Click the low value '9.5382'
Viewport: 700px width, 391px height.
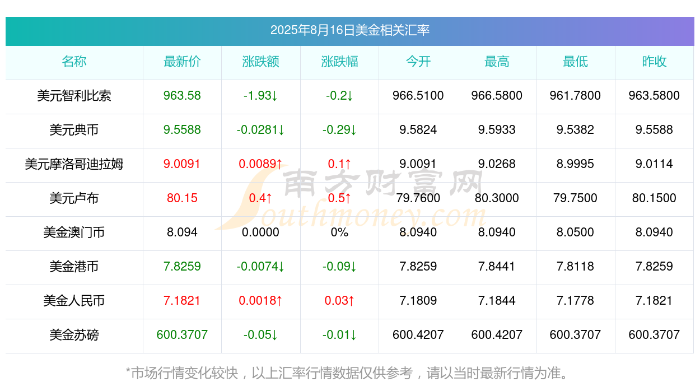click(576, 130)
